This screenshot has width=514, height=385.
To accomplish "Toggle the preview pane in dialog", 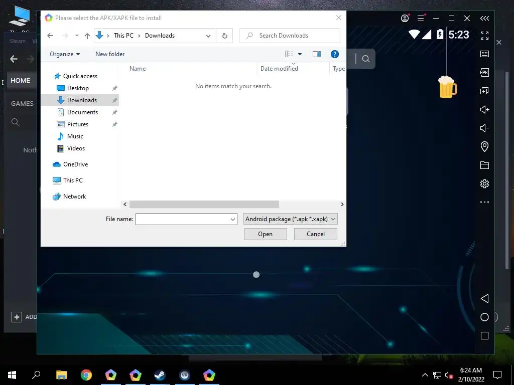I will click(x=317, y=54).
